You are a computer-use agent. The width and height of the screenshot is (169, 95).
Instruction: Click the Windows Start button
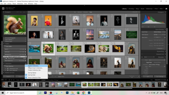click(x=3, y=93)
